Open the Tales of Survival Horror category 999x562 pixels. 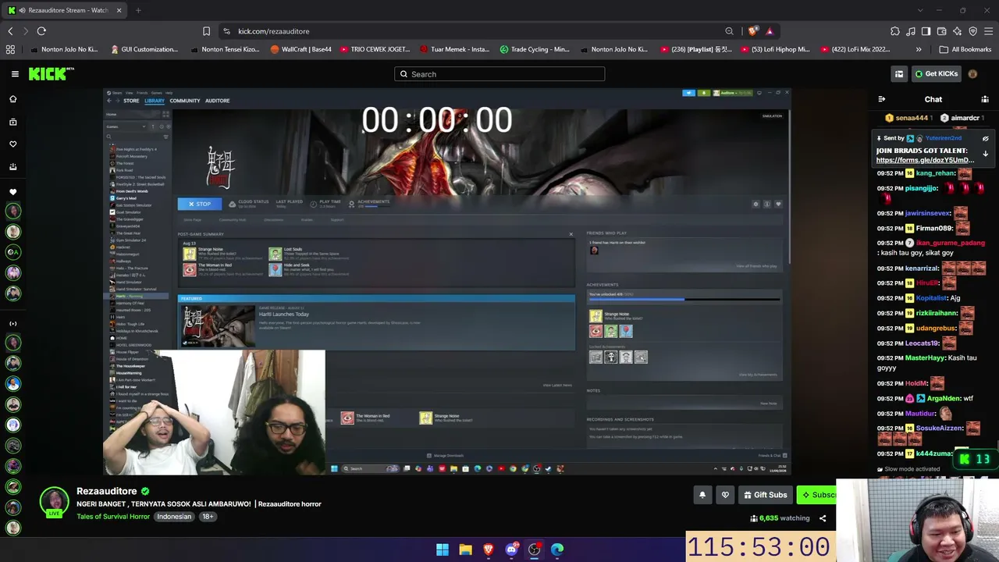(x=113, y=517)
